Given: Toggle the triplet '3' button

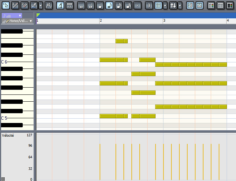Looking at the screenshot, I should click(149, 5).
